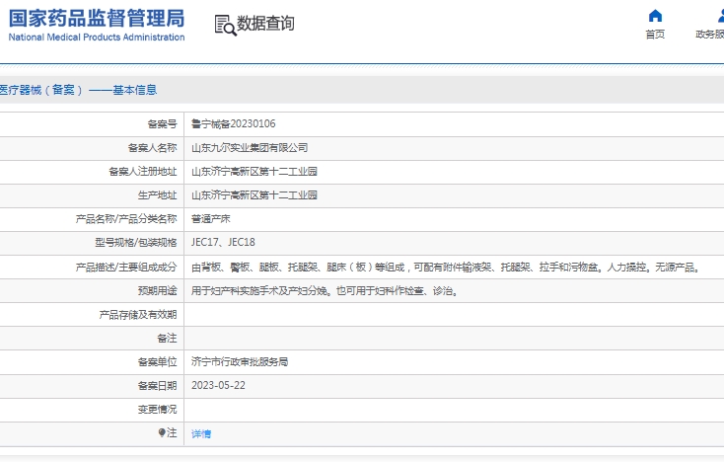The width and height of the screenshot is (724, 462).
Task: Click product name 普通产床
Action: pyautogui.click(x=210, y=219)
